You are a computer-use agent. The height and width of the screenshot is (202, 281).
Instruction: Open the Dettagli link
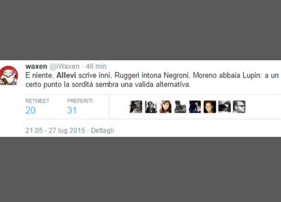pyautogui.click(x=102, y=130)
